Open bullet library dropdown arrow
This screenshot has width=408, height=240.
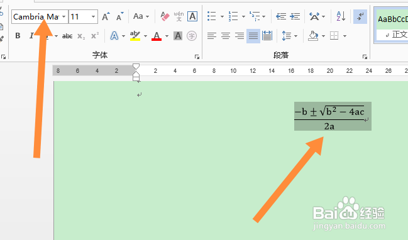click(x=222, y=16)
